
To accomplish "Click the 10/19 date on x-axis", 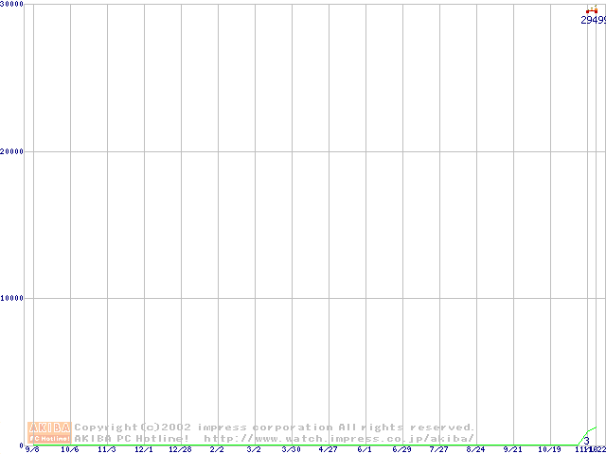I will (x=549, y=449).
